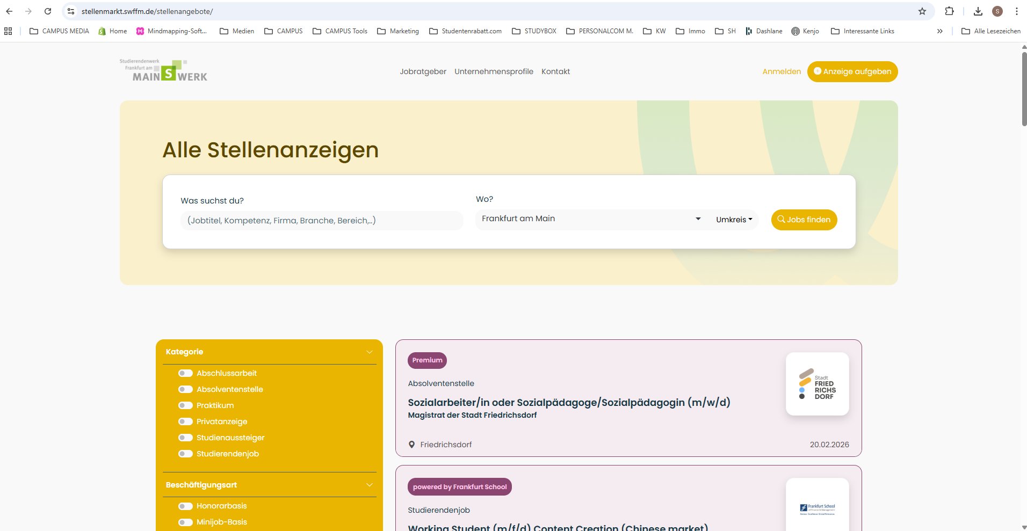The width and height of the screenshot is (1027, 531).
Task: Click the Magistrat der Stadt Friedrichsdorf employer
Action: pos(472,415)
